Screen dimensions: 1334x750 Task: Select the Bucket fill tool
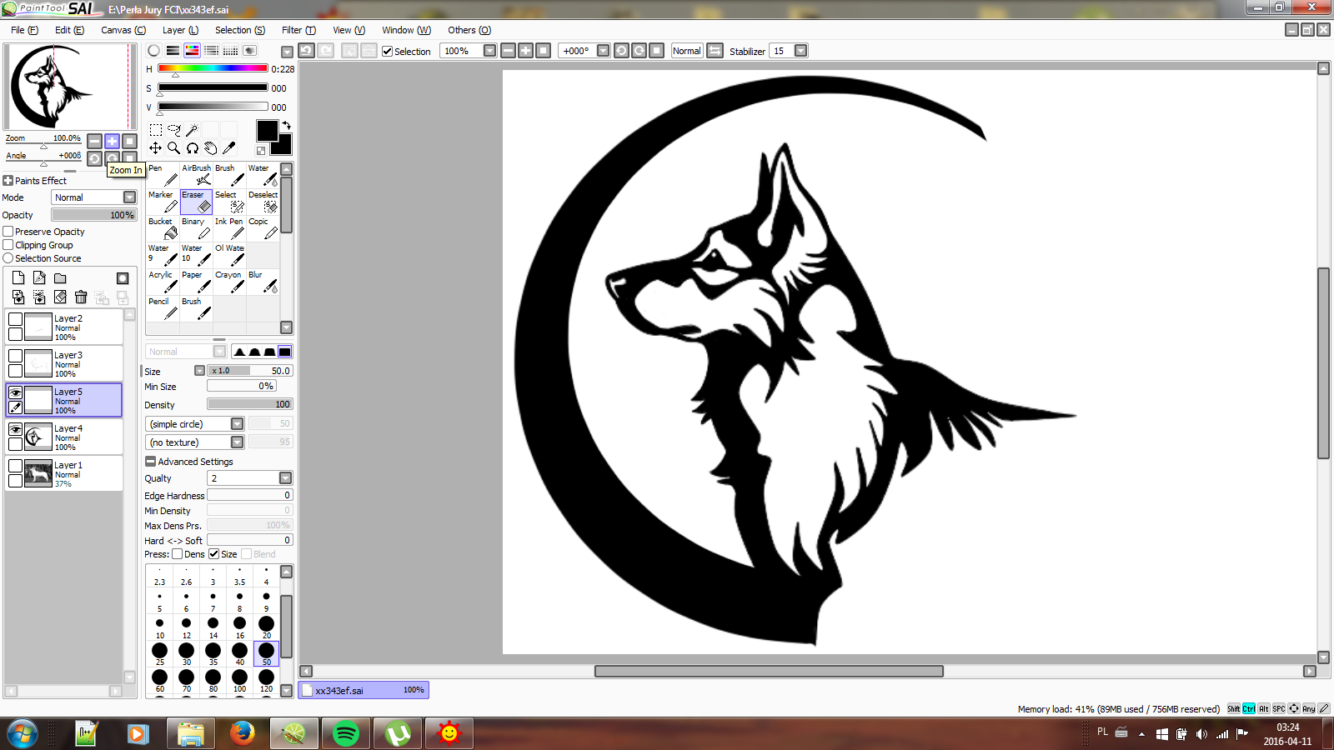163,228
